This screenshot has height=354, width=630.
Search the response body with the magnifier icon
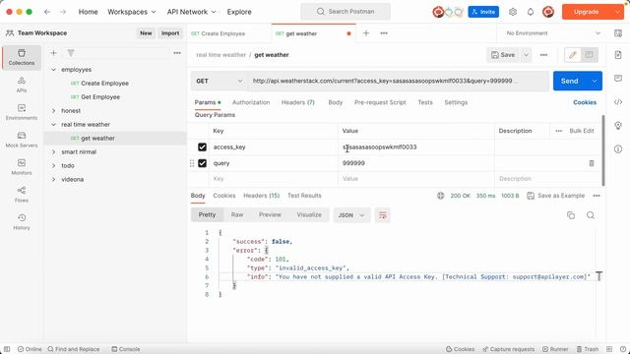click(x=591, y=215)
